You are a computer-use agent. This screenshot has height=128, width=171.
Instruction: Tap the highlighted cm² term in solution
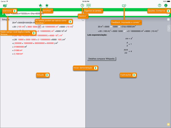click(x=39, y=27)
